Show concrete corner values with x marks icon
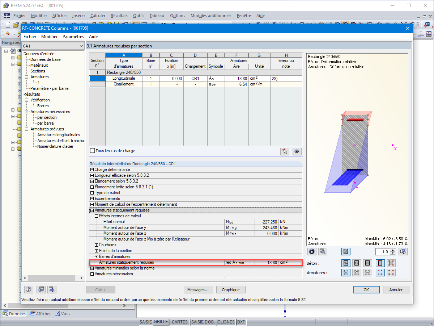Viewport: 434px width, 326px height. tap(391, 263)
